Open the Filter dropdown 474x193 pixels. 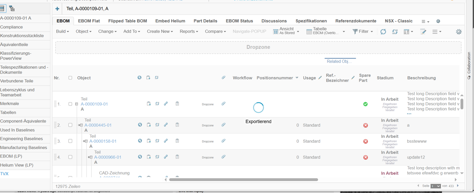coord(363,32)
